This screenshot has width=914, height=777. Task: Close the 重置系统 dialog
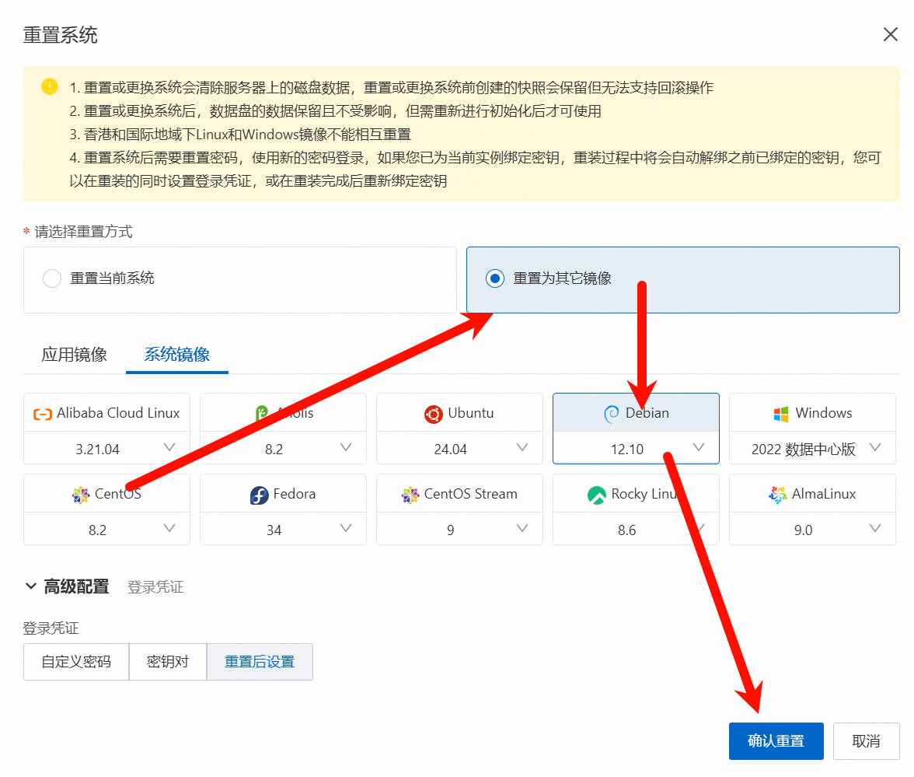tap(890, 34)
